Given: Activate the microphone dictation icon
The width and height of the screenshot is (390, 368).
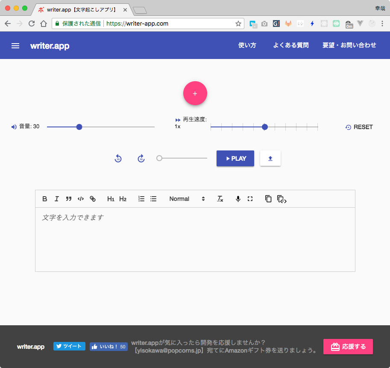Looking at the screenshot, I should 238,199.
